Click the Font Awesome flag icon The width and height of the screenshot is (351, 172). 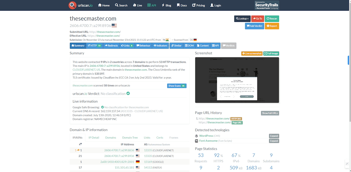pos(196,141)
